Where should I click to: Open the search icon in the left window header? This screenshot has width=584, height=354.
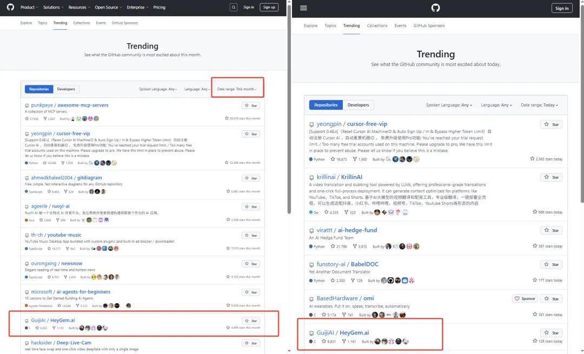(x=234, y=7)
